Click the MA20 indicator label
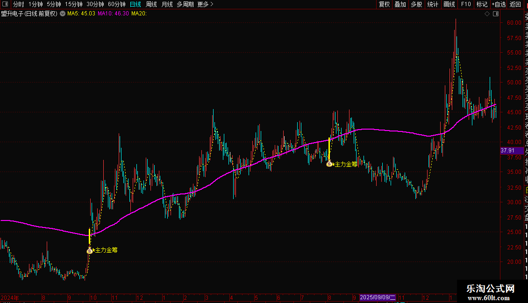Image resolution: width=528 pixels, height=303 pixels. pos(139,14)
